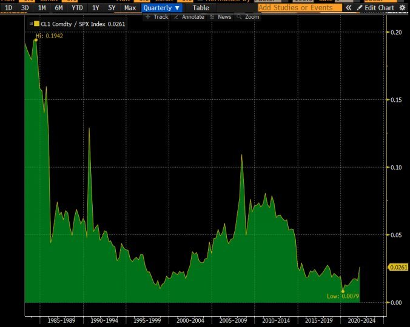Open chart settings gear icon
This screenshot has height=327, width=410.
coord(402,8)
